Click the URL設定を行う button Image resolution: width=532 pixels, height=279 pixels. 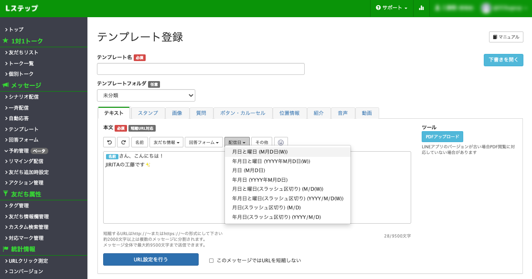point(150,259)
